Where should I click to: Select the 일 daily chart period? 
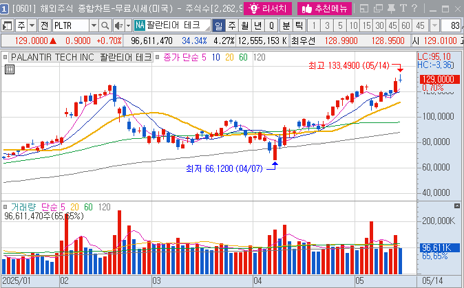[x=219, y=26]
